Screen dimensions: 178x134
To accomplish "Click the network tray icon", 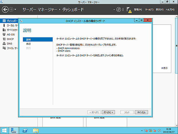I will point(150,131).
